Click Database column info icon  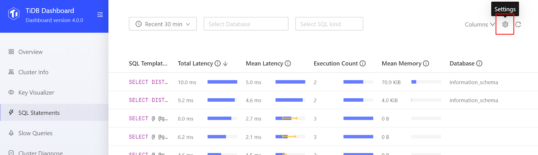[x=479, y=63]
